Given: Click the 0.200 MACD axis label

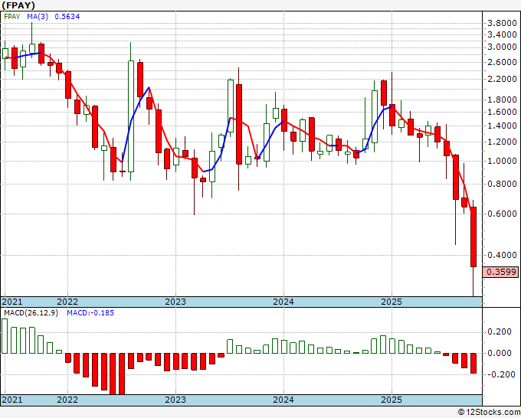Looking at the screenshot, I should 500,331.
